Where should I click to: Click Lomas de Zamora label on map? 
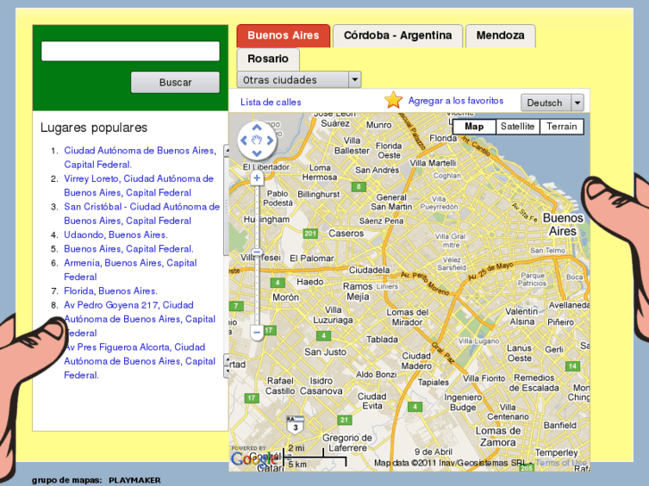[x=498, y=437]
